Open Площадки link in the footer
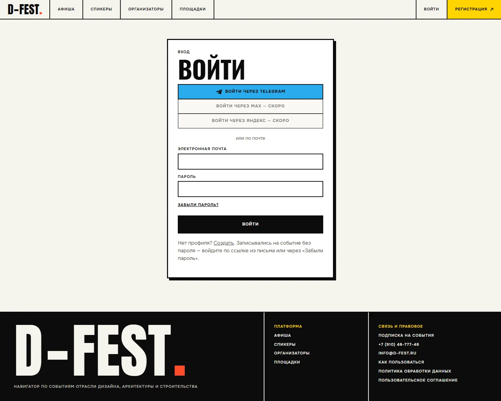The width and height of the screenshot is (501, 401). click(287, 362)
